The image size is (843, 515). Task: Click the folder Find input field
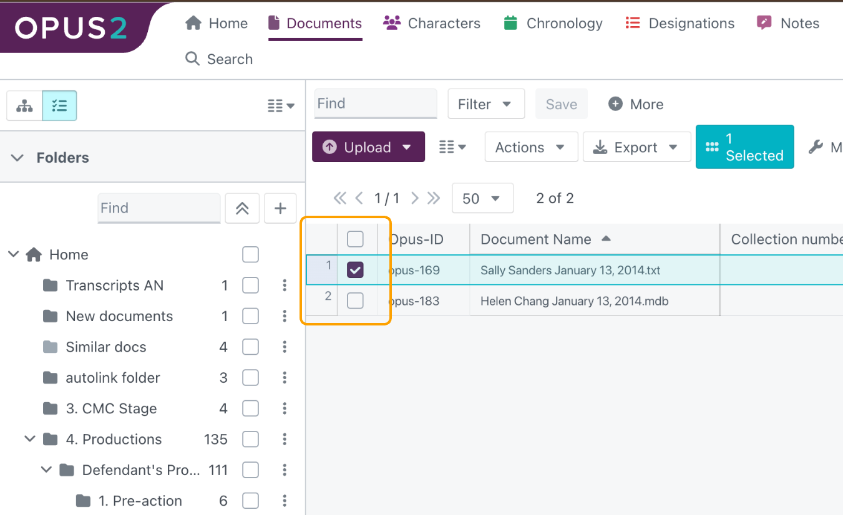159,208
